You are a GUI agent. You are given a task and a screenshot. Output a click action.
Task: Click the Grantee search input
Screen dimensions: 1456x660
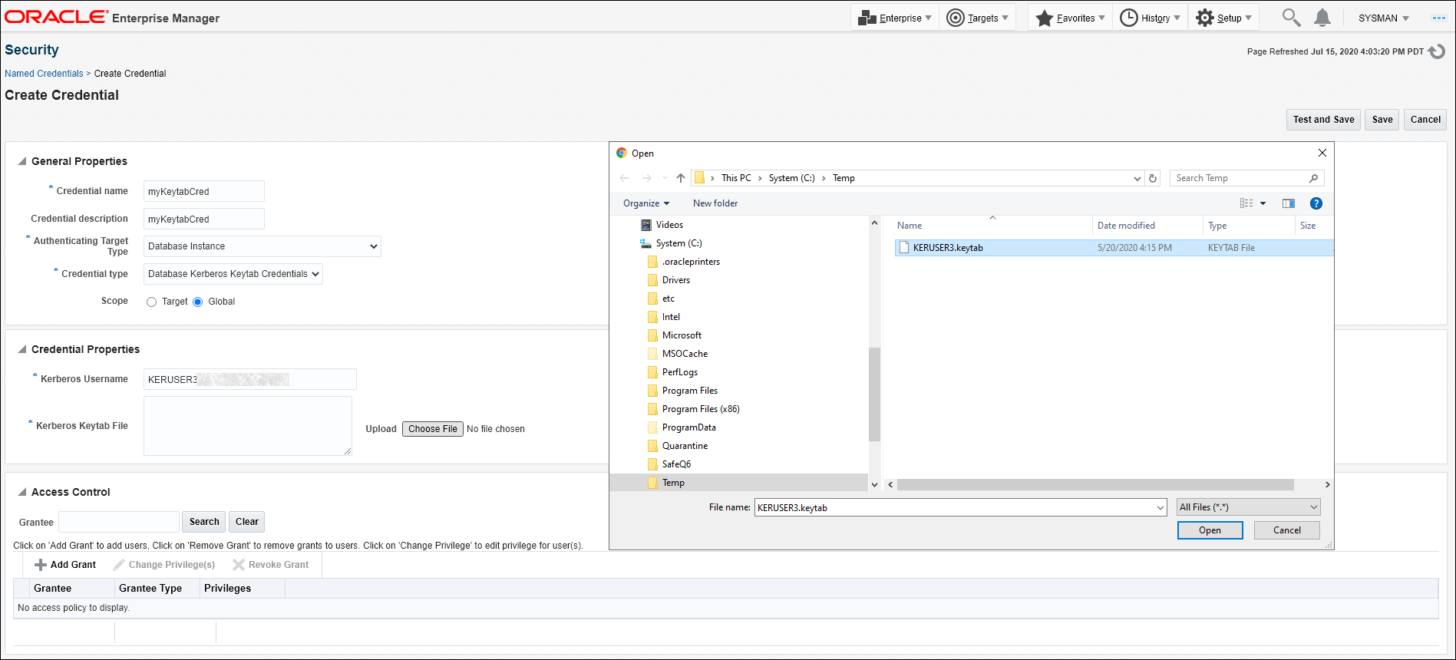coord(119,522)
